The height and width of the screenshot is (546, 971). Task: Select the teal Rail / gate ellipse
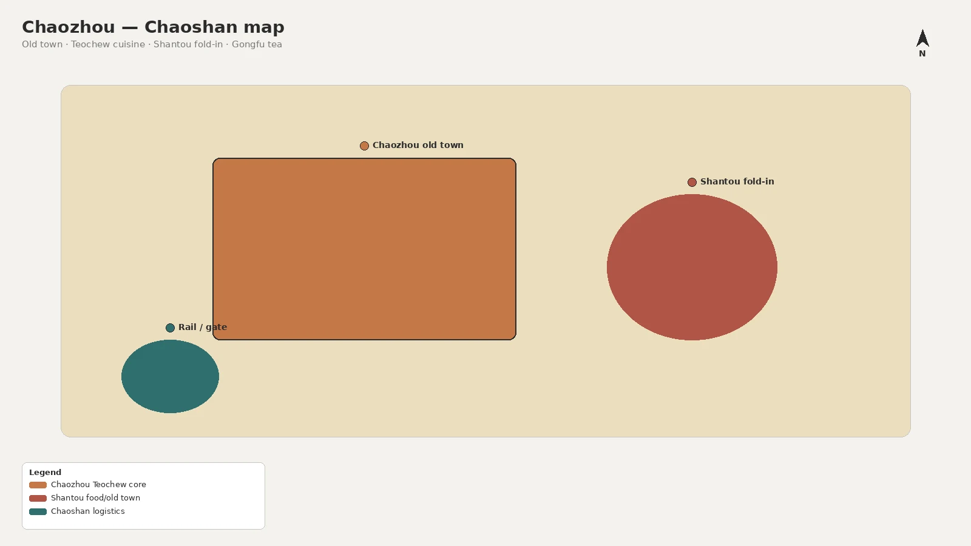pyautogui.click(x=170, y=376)
